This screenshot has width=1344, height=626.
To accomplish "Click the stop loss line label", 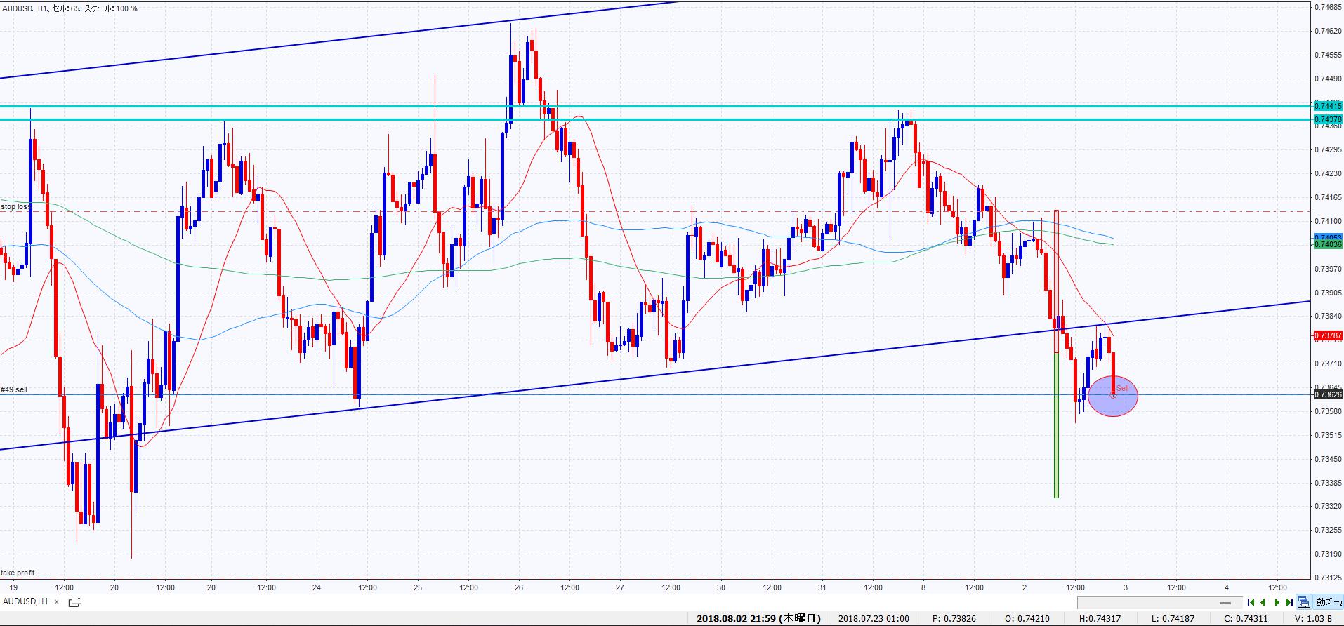I will [x=15, y=207].
